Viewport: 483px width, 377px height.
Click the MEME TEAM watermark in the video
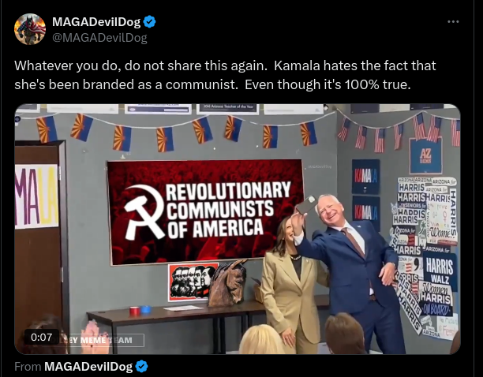click(x=106, y=340)
